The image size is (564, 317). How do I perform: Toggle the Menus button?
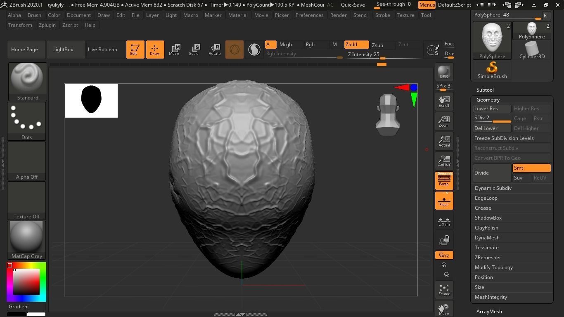point(427,5)
